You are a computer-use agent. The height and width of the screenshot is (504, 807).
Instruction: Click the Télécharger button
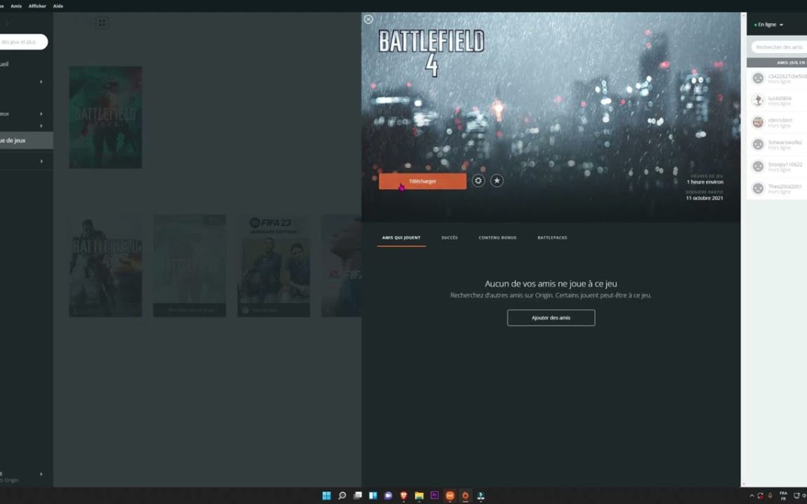pyautogui.click(x=422, y=181)
